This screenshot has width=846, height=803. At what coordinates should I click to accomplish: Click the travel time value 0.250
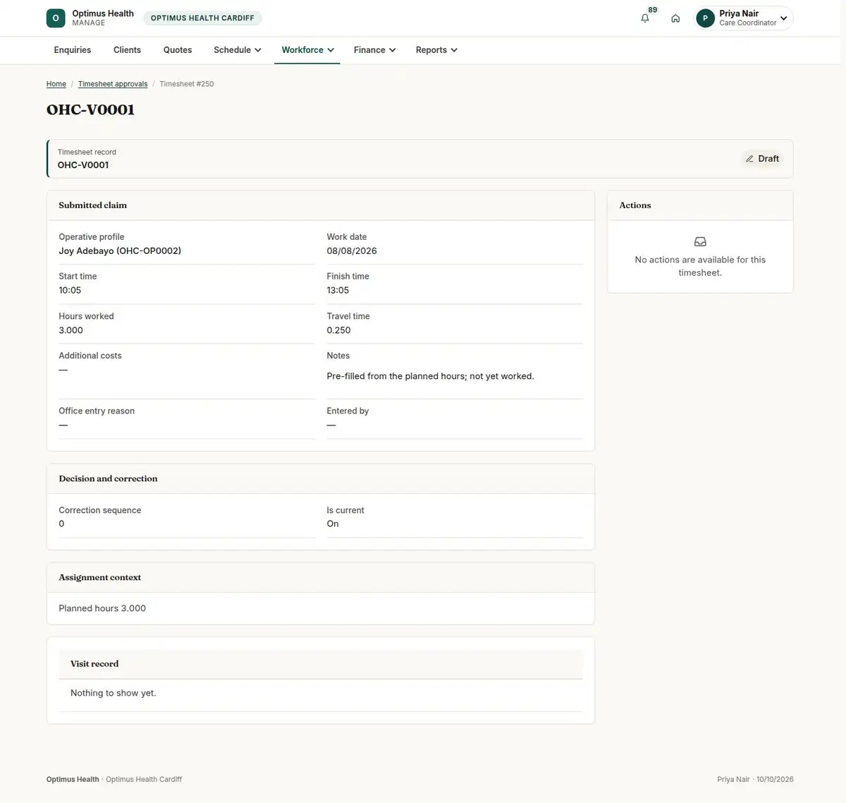pos(338,330)
